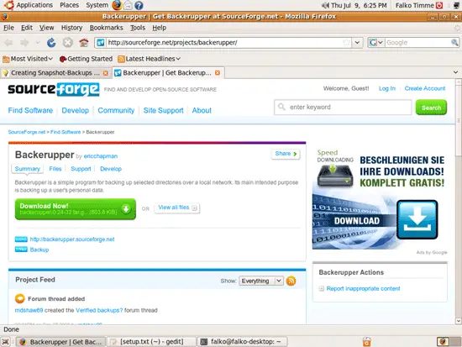
Task: Expand the Most Visited bookmarks folder
Action: pos(28,59)
